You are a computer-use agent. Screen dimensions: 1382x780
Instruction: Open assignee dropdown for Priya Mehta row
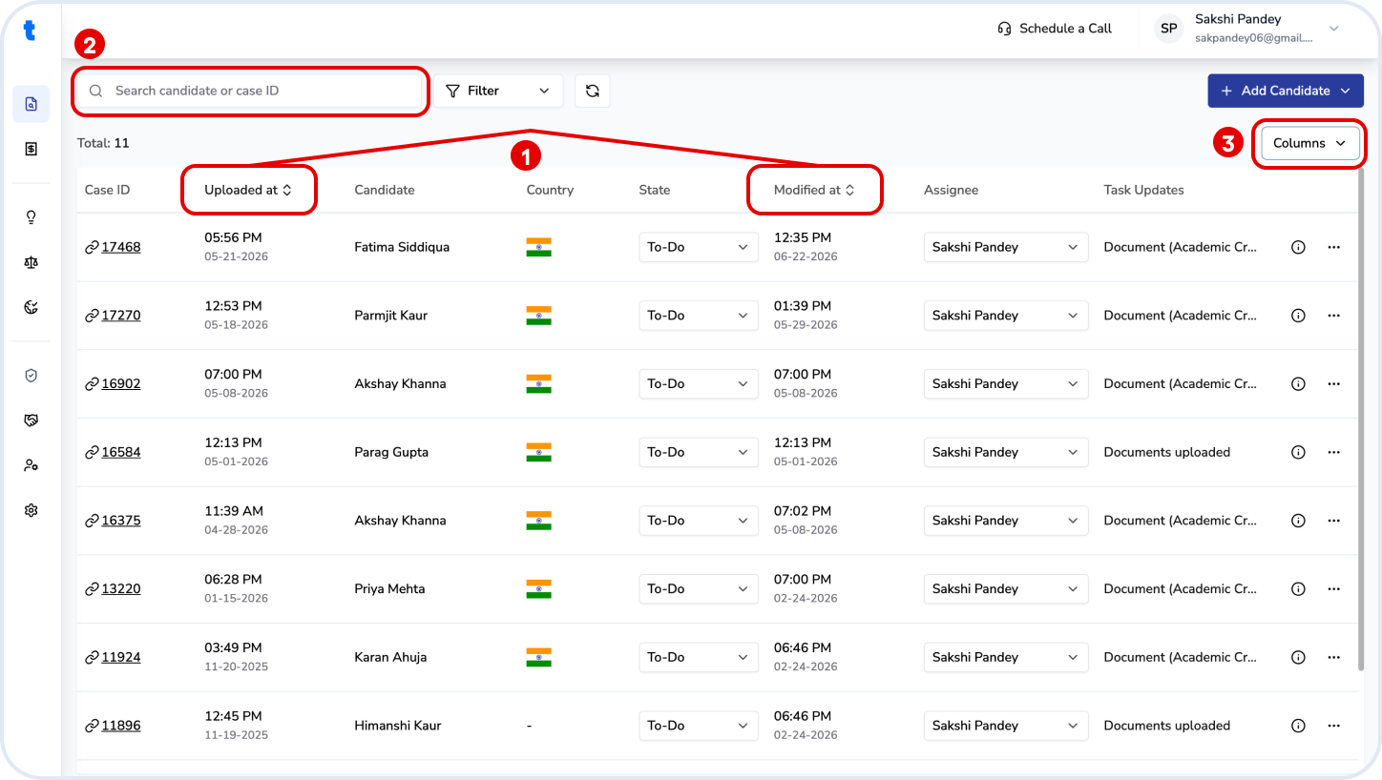pyautogui.click(x=1006, y=588)
